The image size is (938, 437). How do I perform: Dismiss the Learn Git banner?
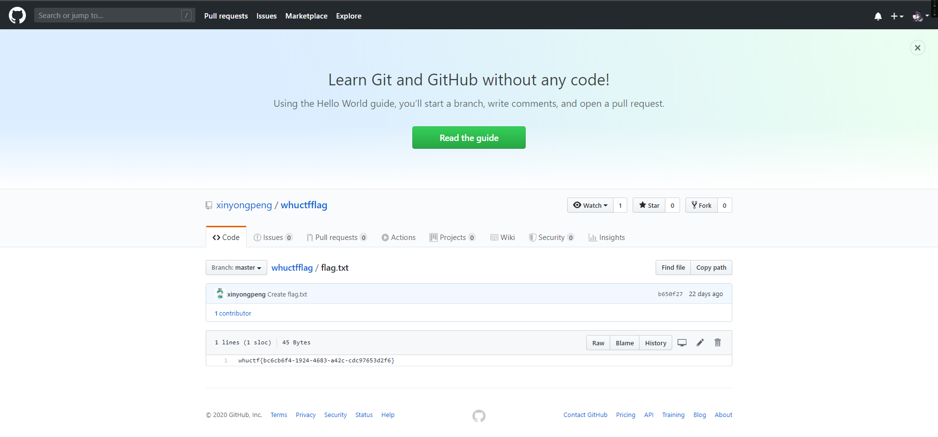click(917, 48)
